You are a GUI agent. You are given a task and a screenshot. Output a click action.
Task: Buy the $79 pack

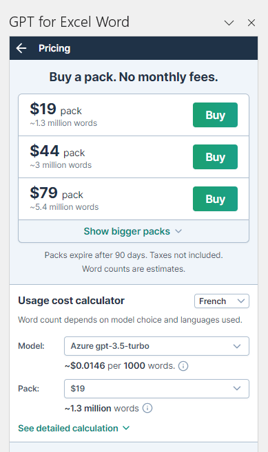215,199
